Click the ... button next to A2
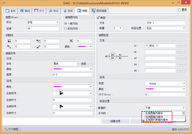The height and width of the screenshot is (134, 192). (181, 52)
